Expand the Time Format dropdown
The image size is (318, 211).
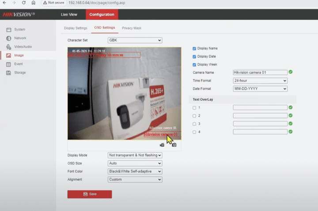click(260, 81)
